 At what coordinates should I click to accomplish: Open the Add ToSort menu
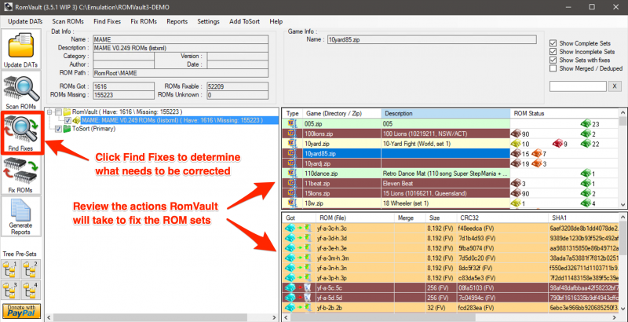(244, 22)
